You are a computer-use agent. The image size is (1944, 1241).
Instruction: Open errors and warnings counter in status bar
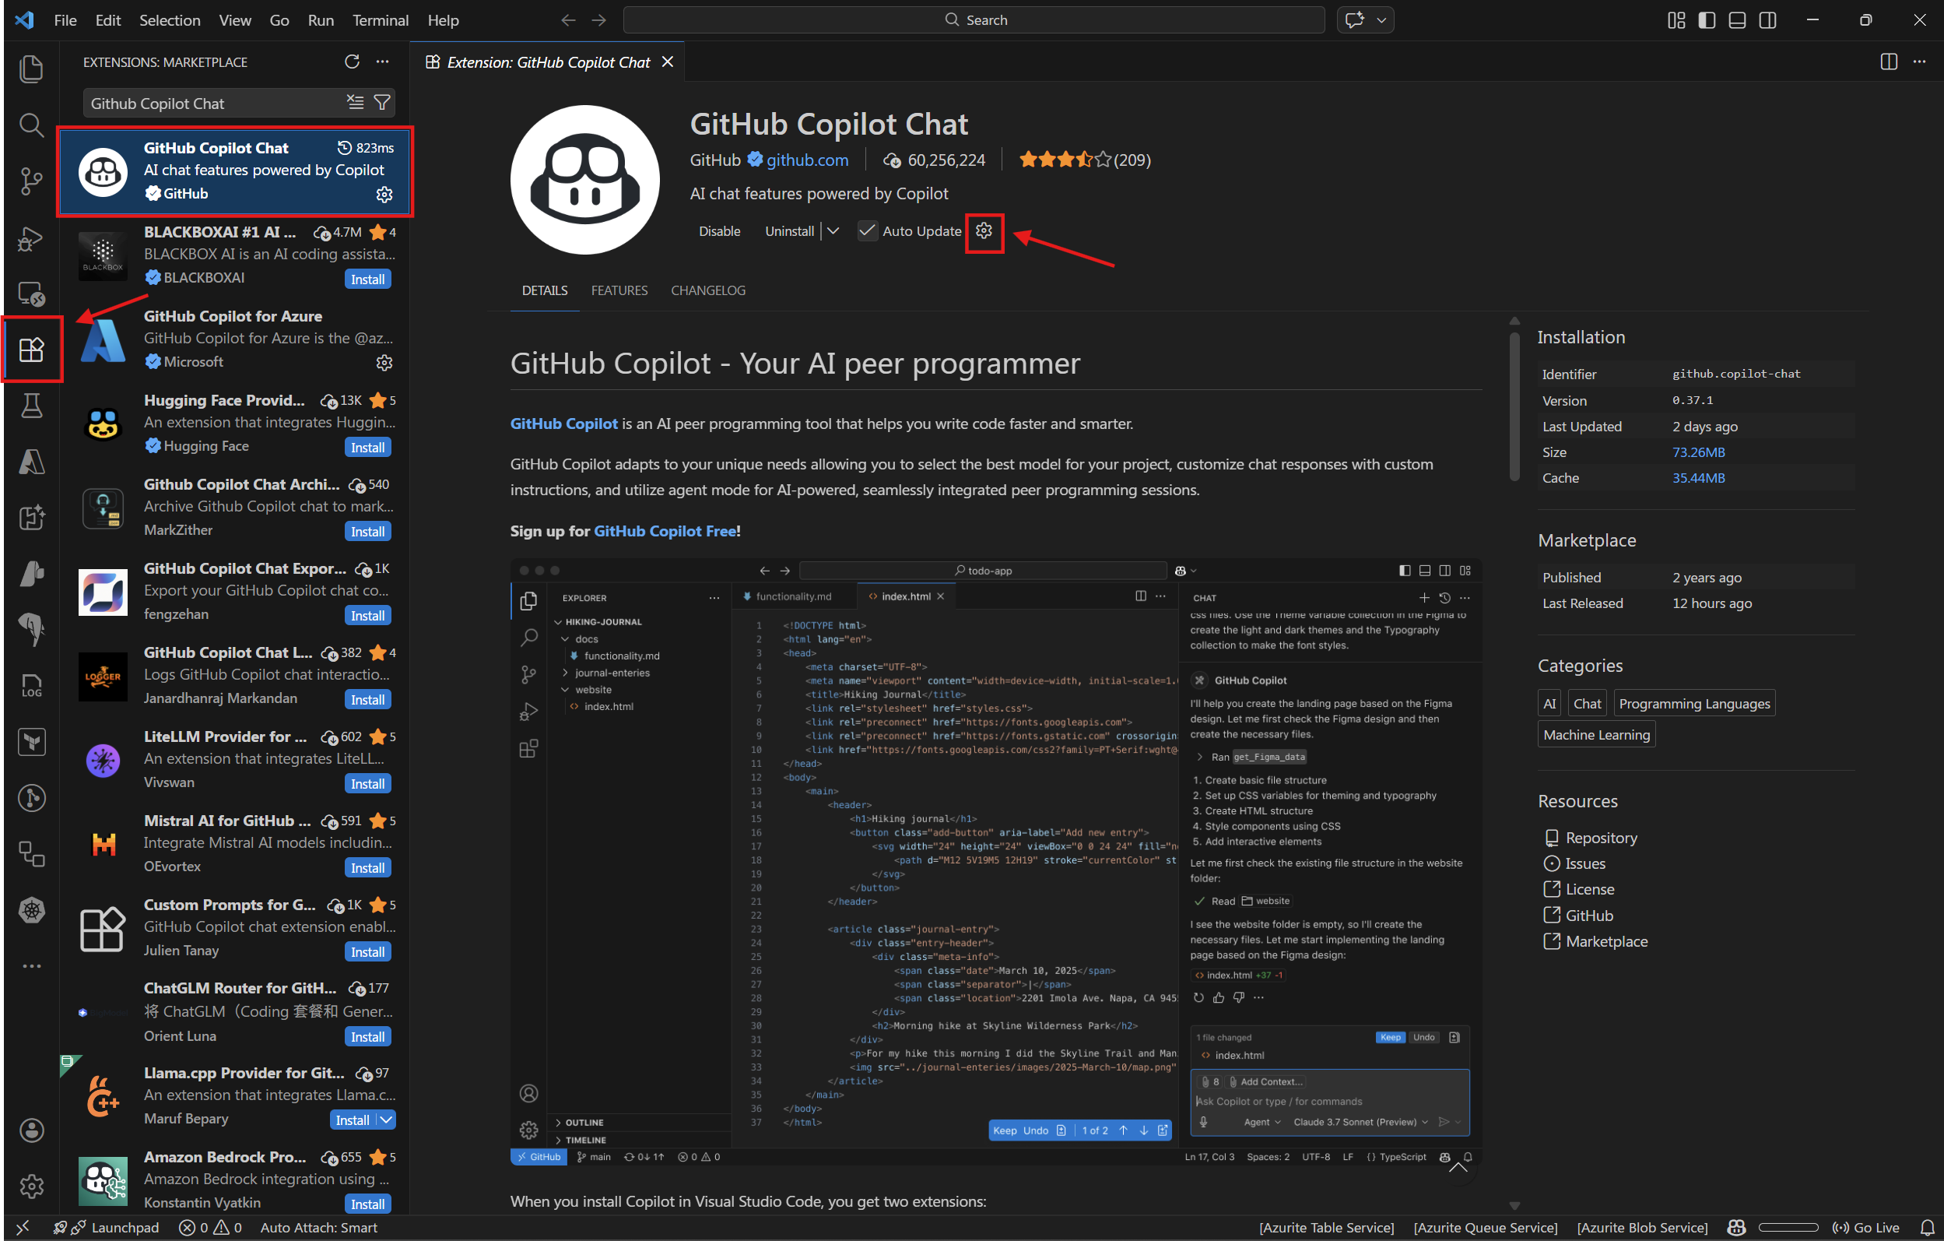click(x=210, y=1227)
